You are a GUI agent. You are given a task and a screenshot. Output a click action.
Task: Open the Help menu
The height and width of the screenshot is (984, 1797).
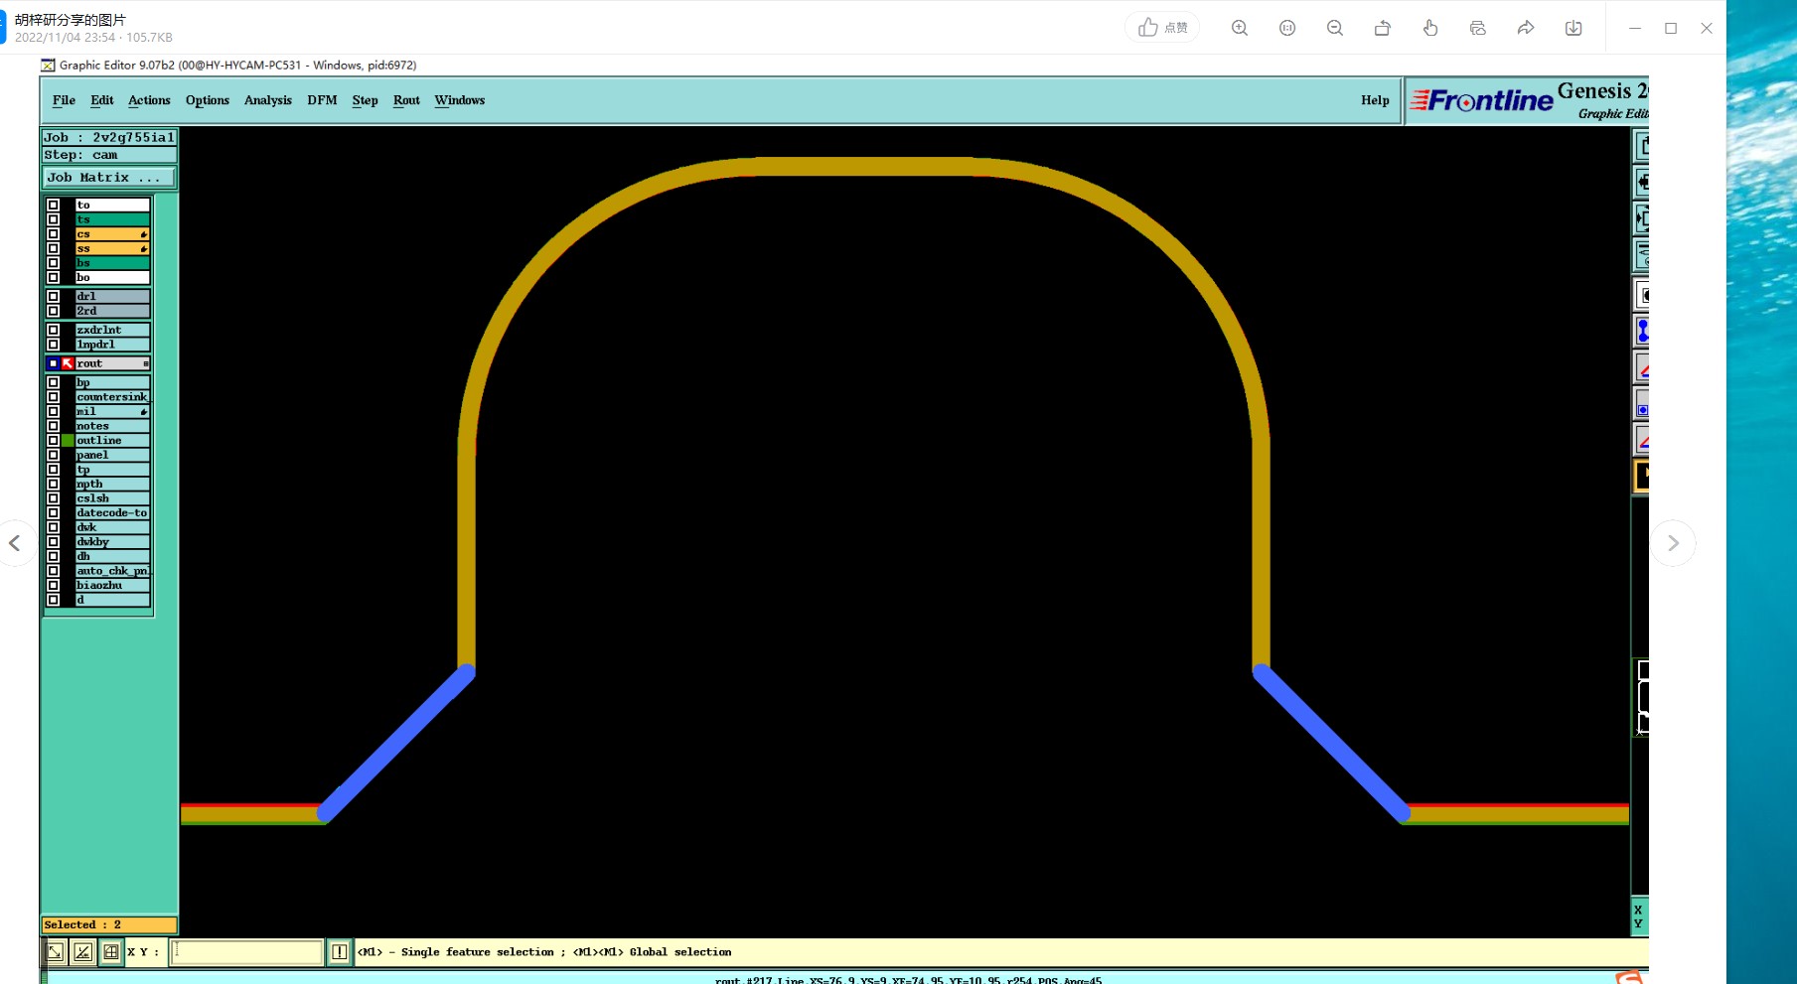coord(1375,100)
